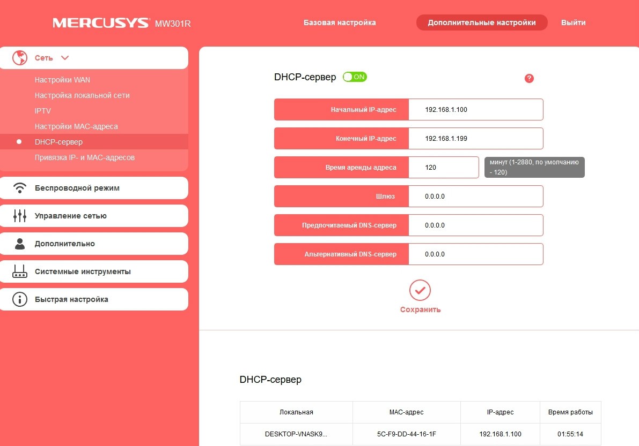Open the Дополнительные настройки tab
The image size is (639, 446).
pos(481,22)
